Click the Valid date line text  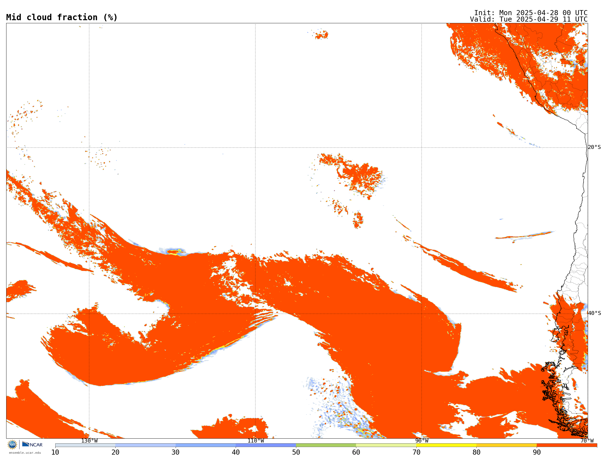(529, 19)
